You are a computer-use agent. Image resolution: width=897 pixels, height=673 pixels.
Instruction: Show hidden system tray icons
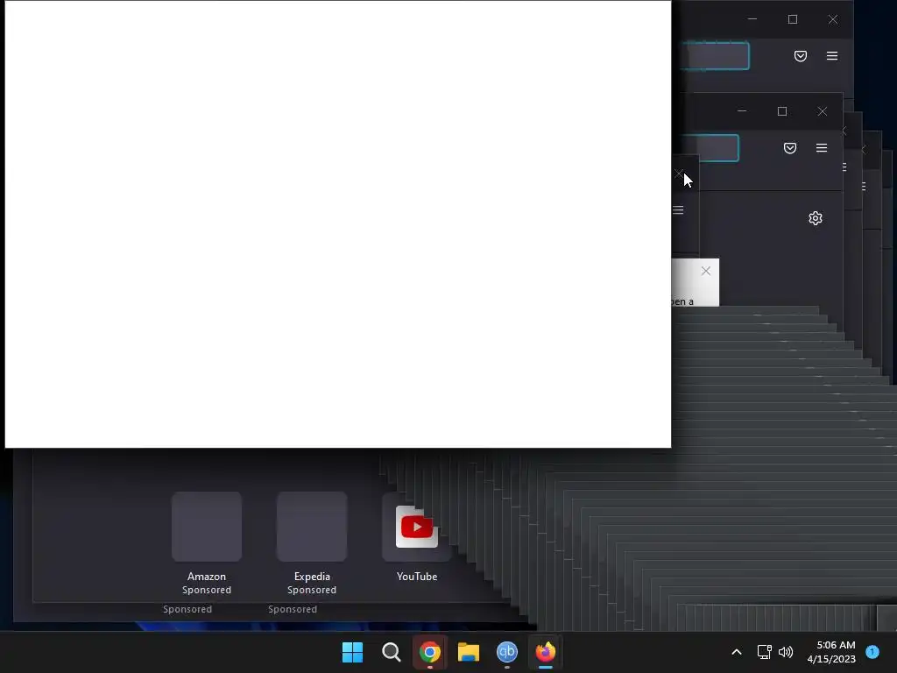(x=737, y=652)
